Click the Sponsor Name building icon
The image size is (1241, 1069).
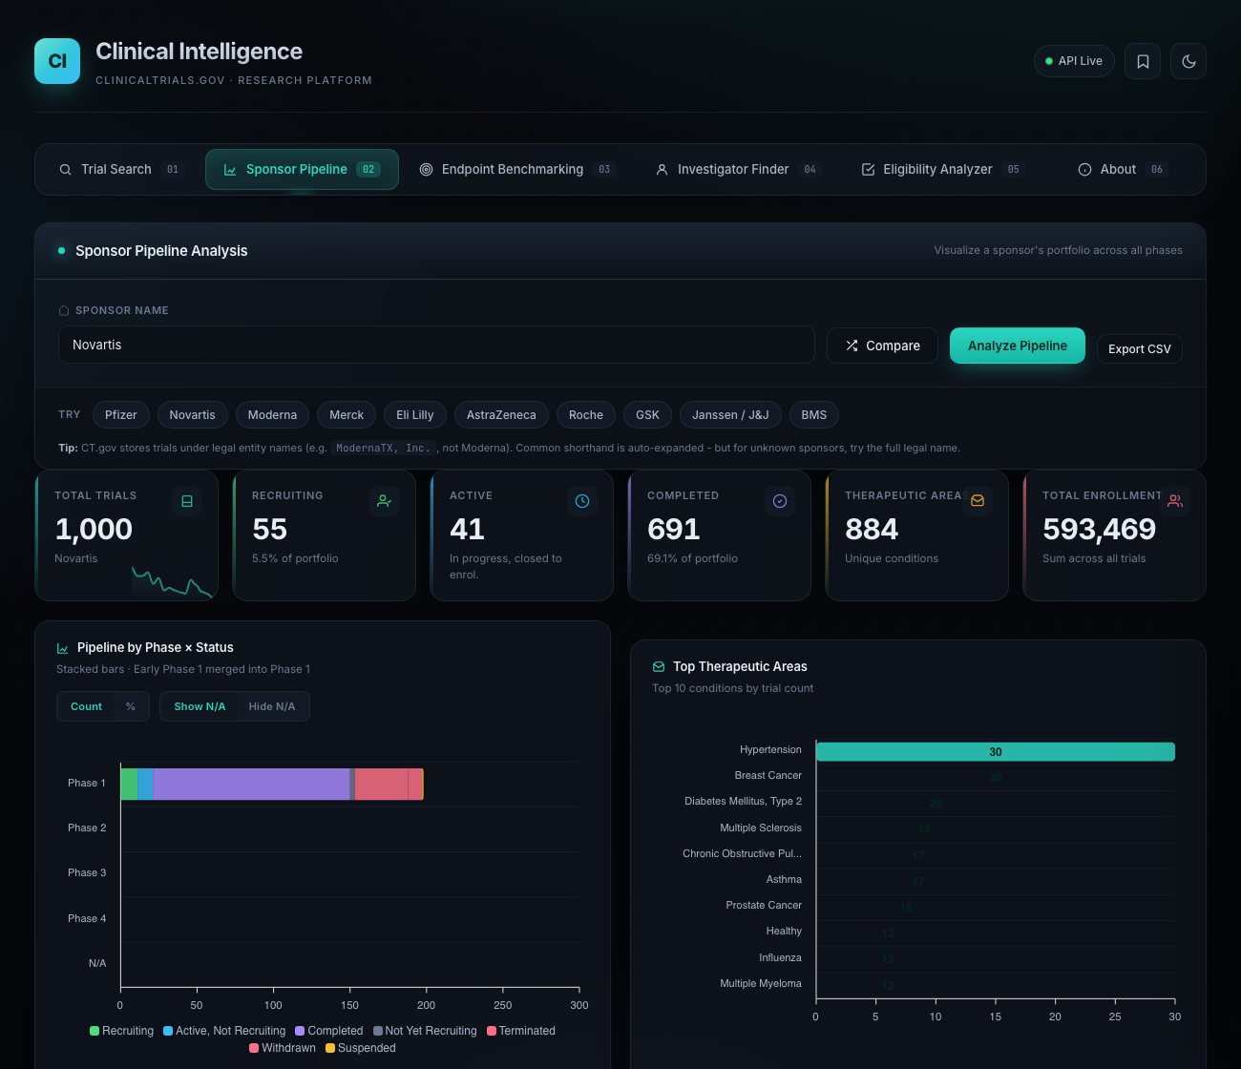(64, 310)
